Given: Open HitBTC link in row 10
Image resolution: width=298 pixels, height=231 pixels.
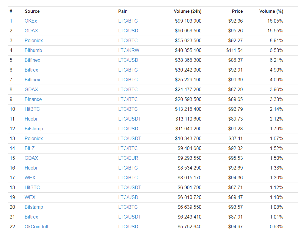Looking at the screenshot, I should tap(32, 109).
